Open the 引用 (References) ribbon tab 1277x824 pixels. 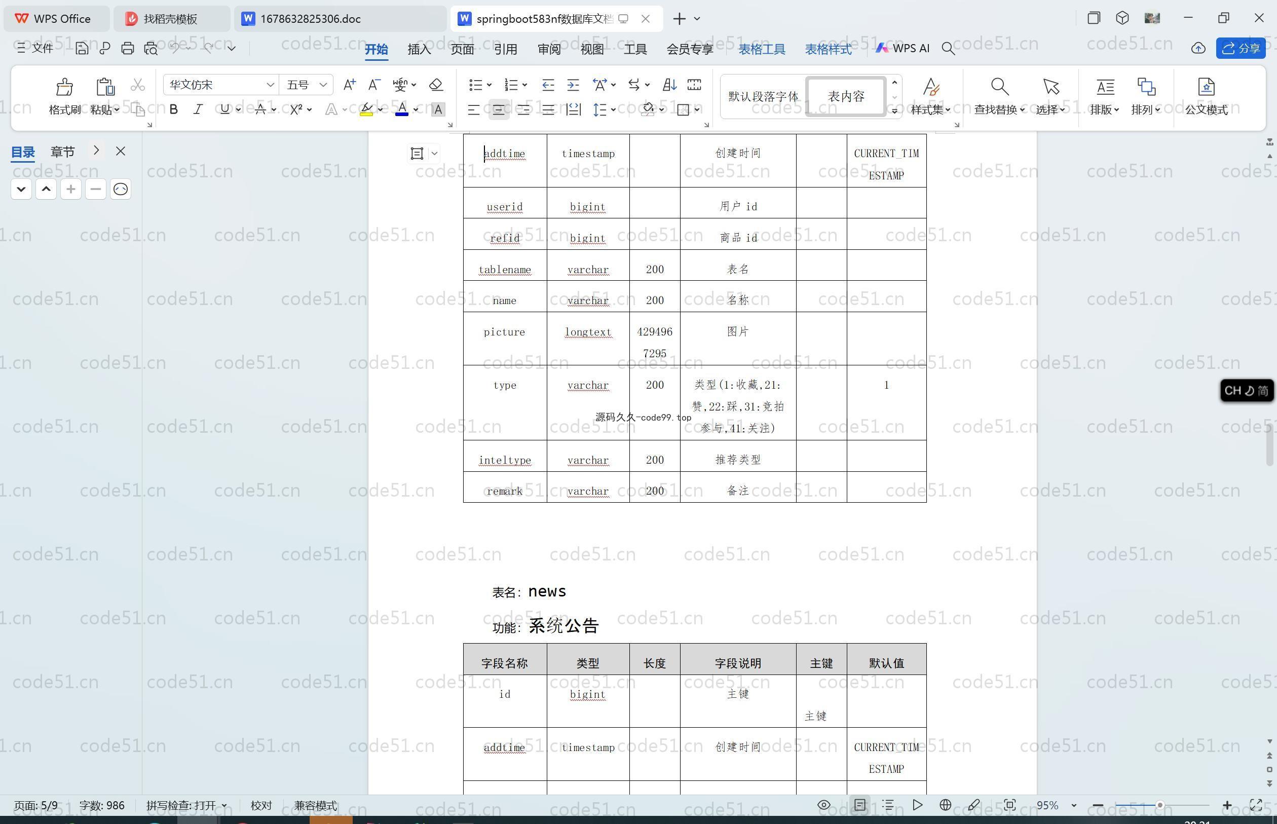pos(506,49)
